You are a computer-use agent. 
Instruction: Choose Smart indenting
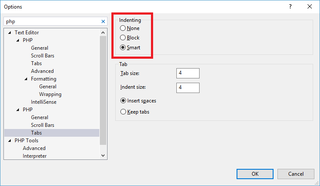[x=123, y=47]
